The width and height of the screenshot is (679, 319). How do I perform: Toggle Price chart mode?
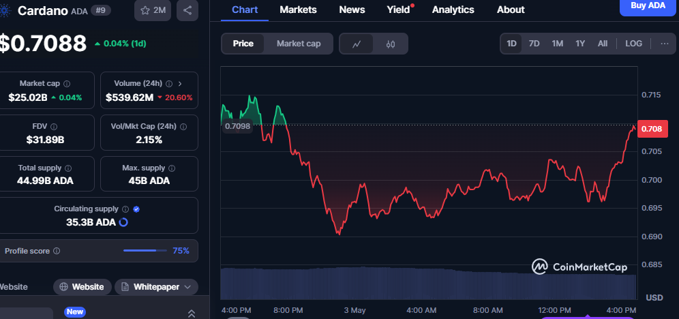pyautogui.click(x=243, y=44)
